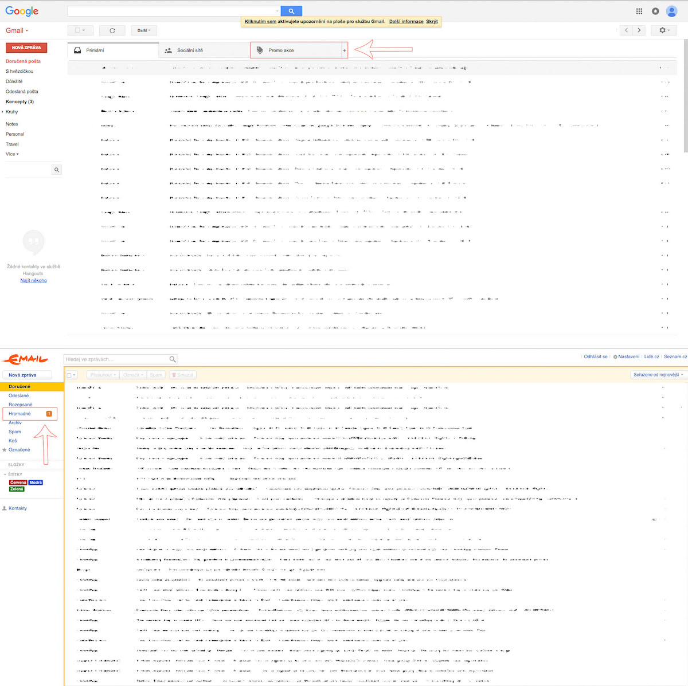Select the Modrá label
688x686 pixels.
[36, 483]
